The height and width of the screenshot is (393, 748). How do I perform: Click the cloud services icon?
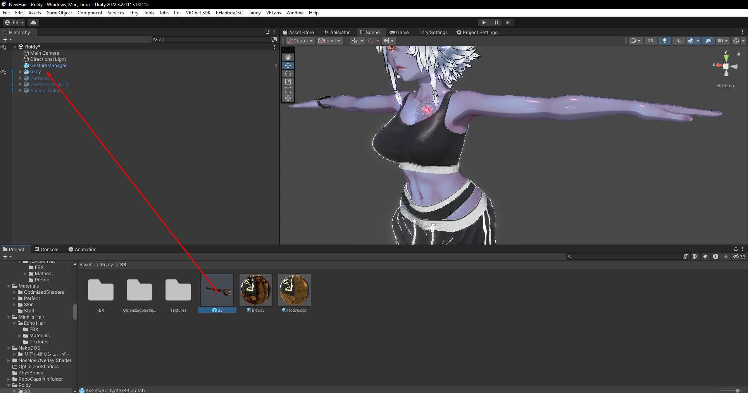[33, 22]
